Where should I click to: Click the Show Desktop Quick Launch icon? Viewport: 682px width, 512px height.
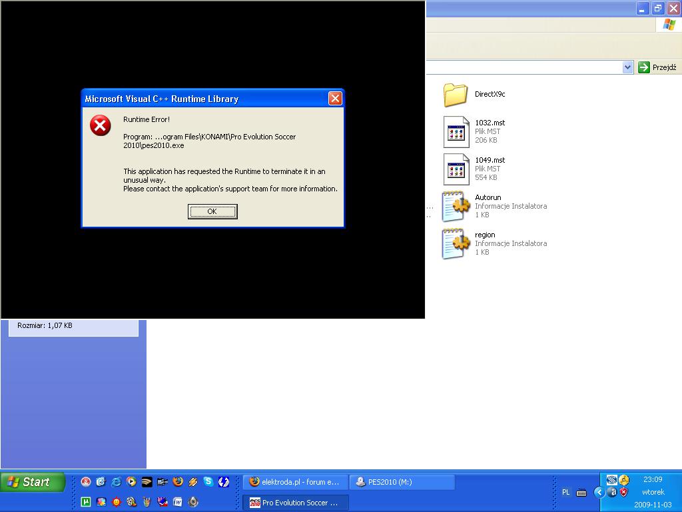click(101, 481)
